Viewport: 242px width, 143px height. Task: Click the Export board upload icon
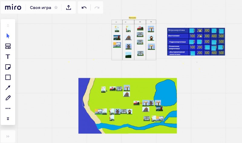[x=68, y=8]
